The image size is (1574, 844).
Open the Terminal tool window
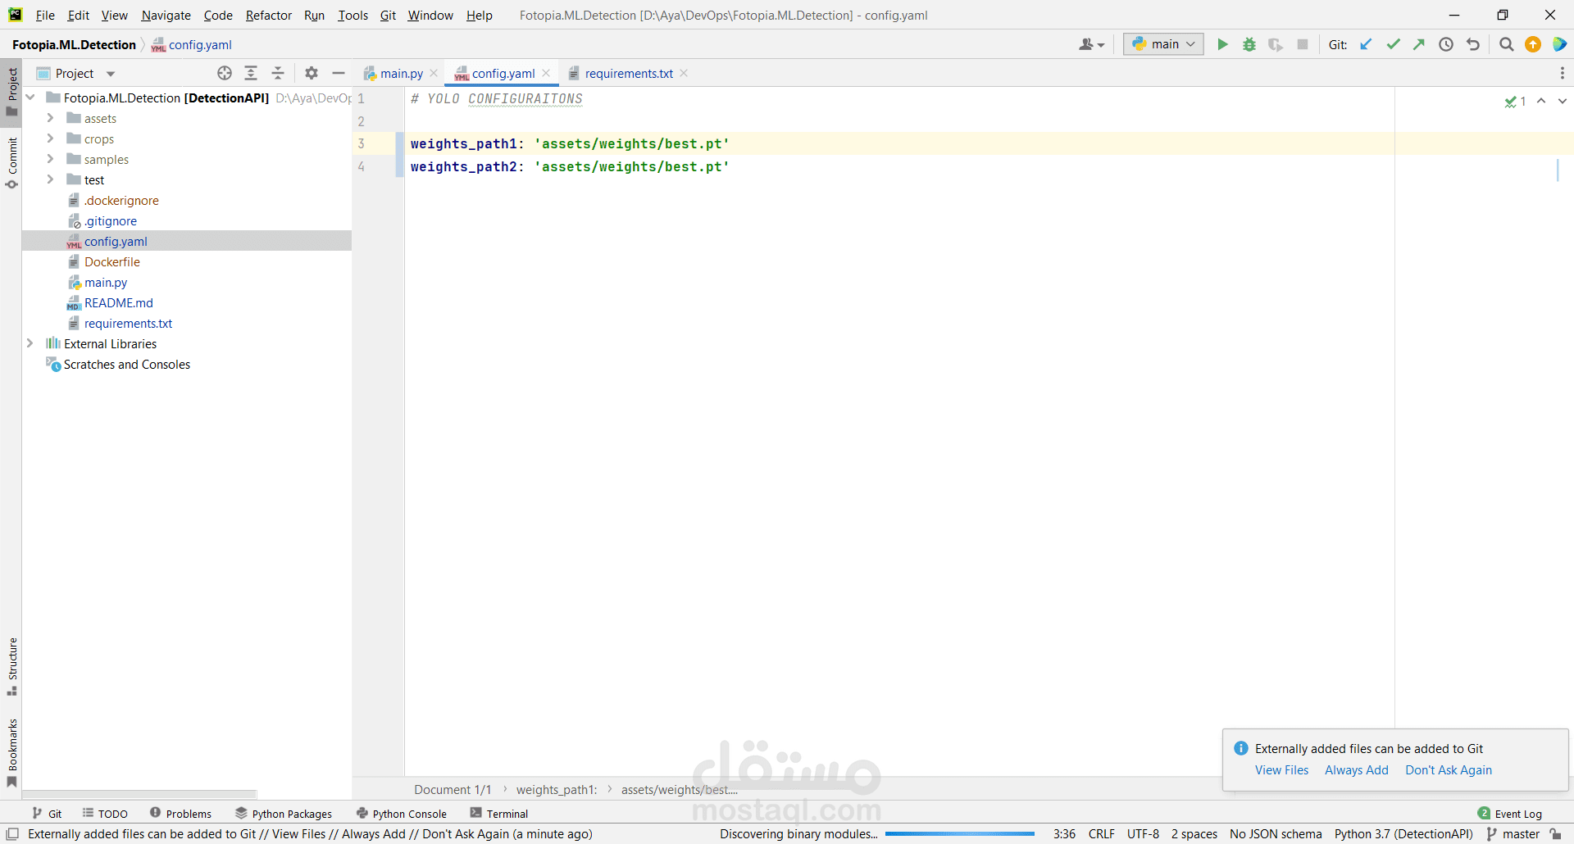(499, 814)
